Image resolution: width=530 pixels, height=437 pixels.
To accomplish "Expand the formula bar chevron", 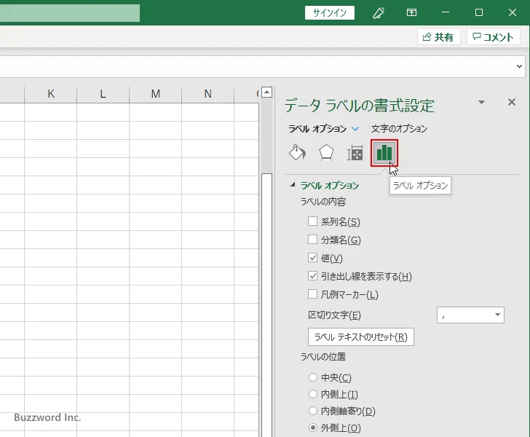I will tap(520, 66).
